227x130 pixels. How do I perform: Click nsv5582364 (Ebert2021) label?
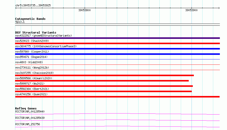pos(32,89)
